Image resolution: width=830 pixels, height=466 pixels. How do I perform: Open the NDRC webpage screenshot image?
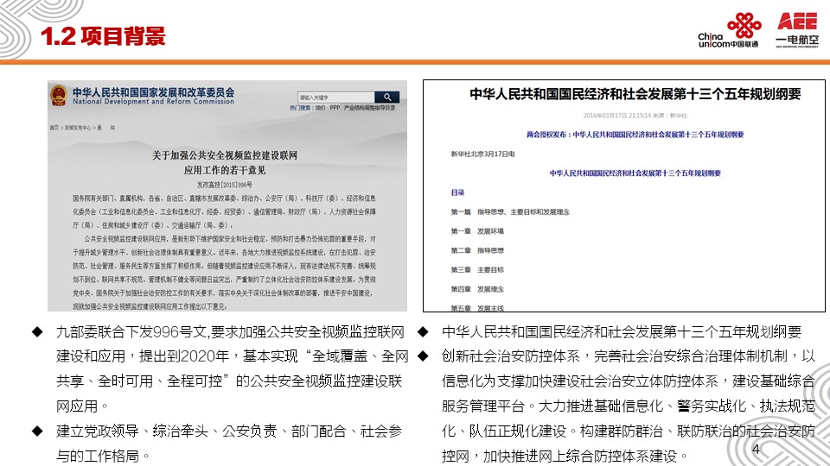227,196
